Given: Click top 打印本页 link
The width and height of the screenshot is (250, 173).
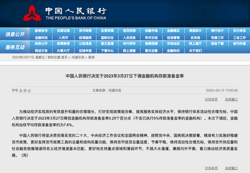Looking at the screenshot, I should pos(211,100).
